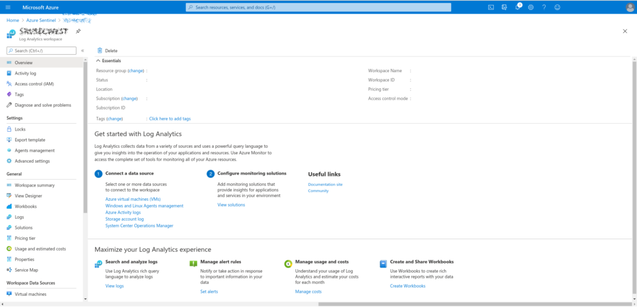Select Overview in the sidebar
Viewport: 637px width, 307px height.
(41, 63)
